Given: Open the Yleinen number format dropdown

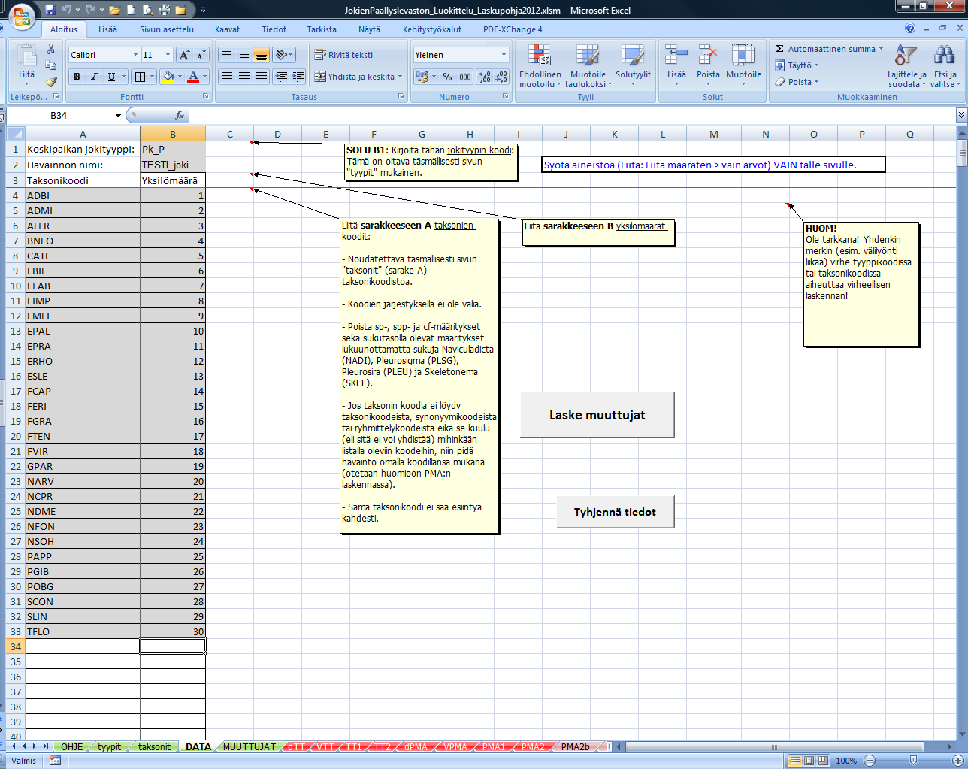Looking at the screenshot, I should click(x=504, y=55).
